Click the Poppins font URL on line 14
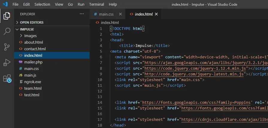Screen dimensions: 268x128 pos(196,103)
